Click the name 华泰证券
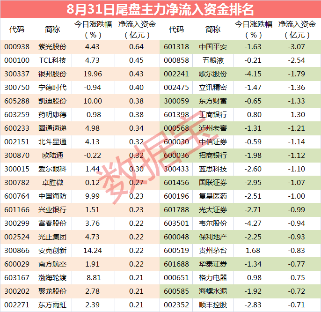This screenshot has height=312, width=321. tap(213, 264)
